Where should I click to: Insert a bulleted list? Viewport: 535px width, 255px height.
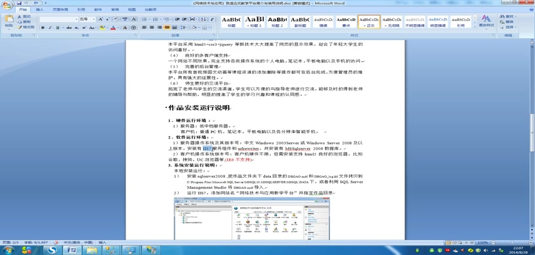145,20
